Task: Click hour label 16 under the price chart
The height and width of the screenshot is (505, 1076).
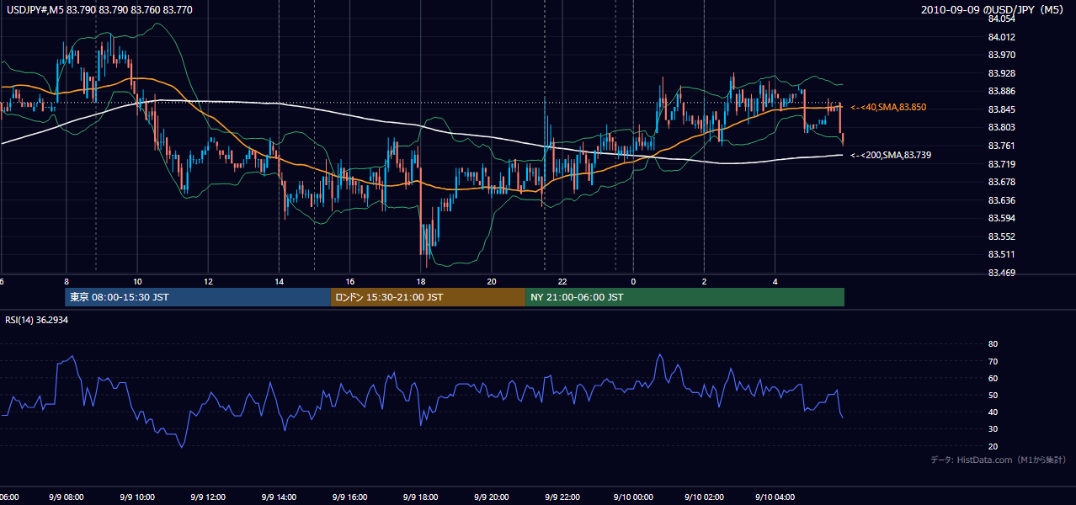Action: point(349,282)
